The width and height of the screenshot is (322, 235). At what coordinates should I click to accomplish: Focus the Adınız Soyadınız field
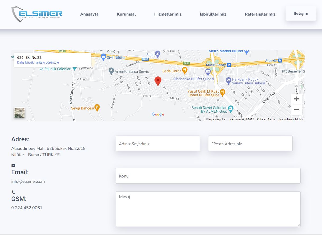coord(158,144)
